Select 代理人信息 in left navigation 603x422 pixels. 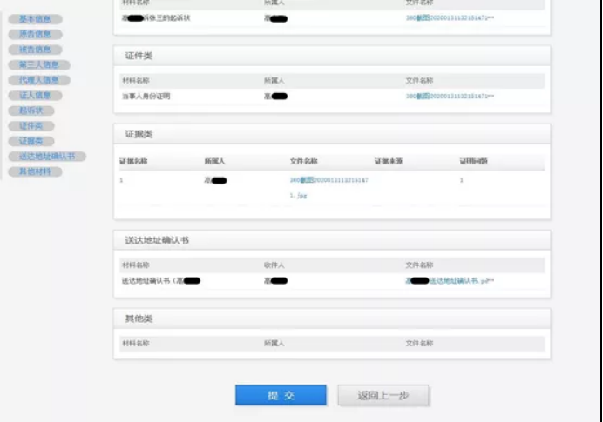(38, 80)
